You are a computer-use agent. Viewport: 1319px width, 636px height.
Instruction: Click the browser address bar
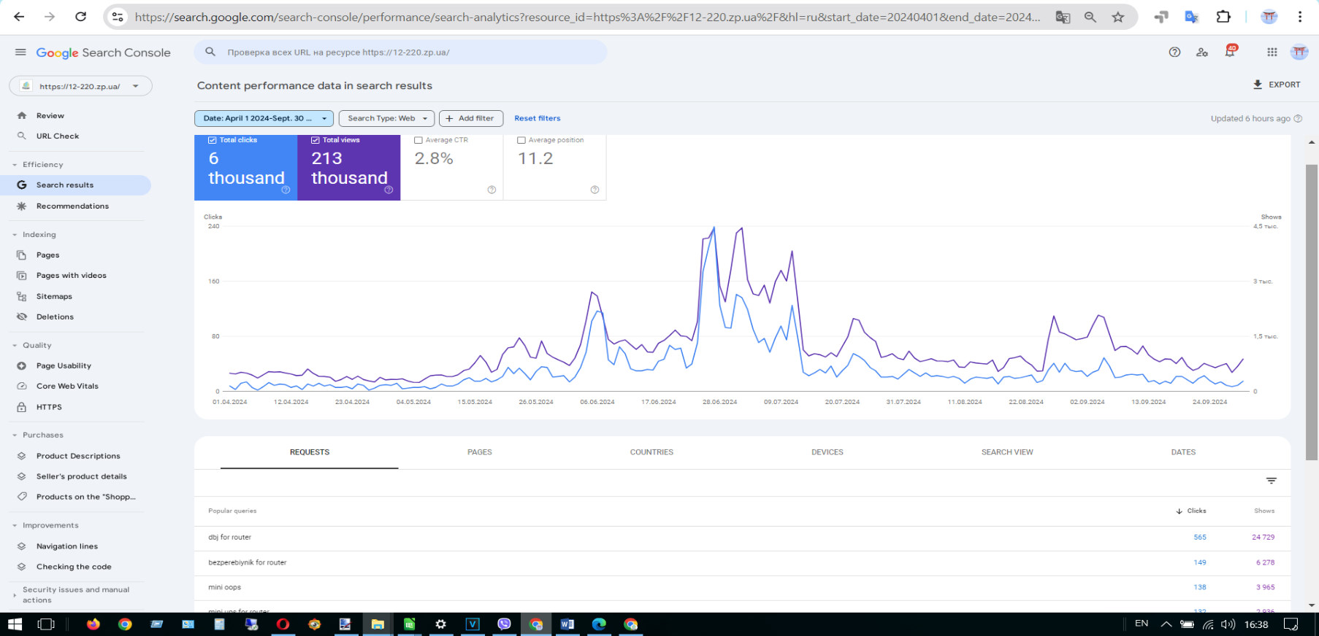point(588,17)
